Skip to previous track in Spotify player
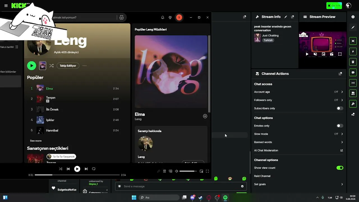Viewport: 359px width, 202px height. click(x=68, y=169)
